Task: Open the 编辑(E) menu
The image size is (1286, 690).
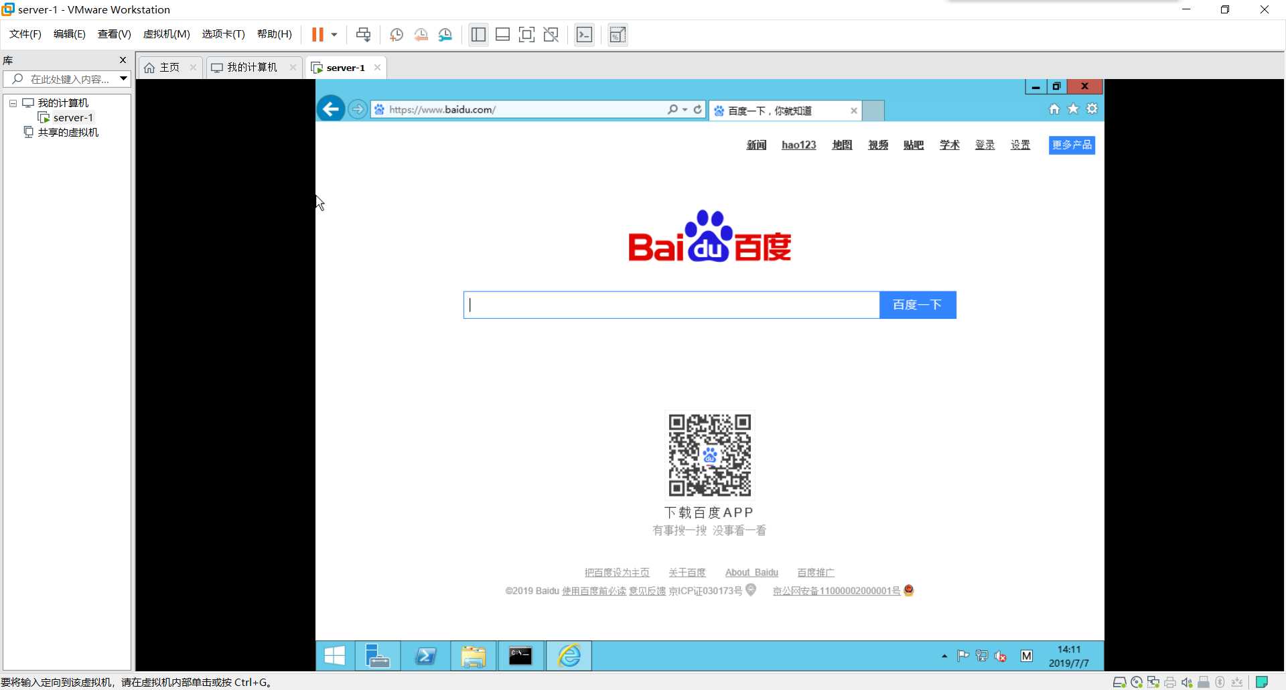Action: tap(70, 34)
